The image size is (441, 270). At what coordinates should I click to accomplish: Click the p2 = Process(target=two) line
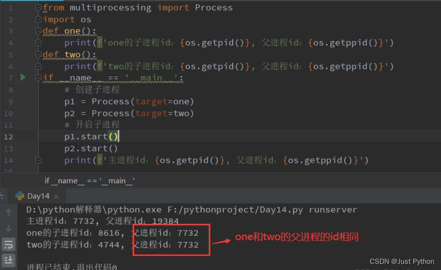129,113
